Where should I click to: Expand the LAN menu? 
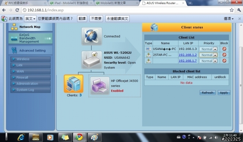tap(30, 65)
